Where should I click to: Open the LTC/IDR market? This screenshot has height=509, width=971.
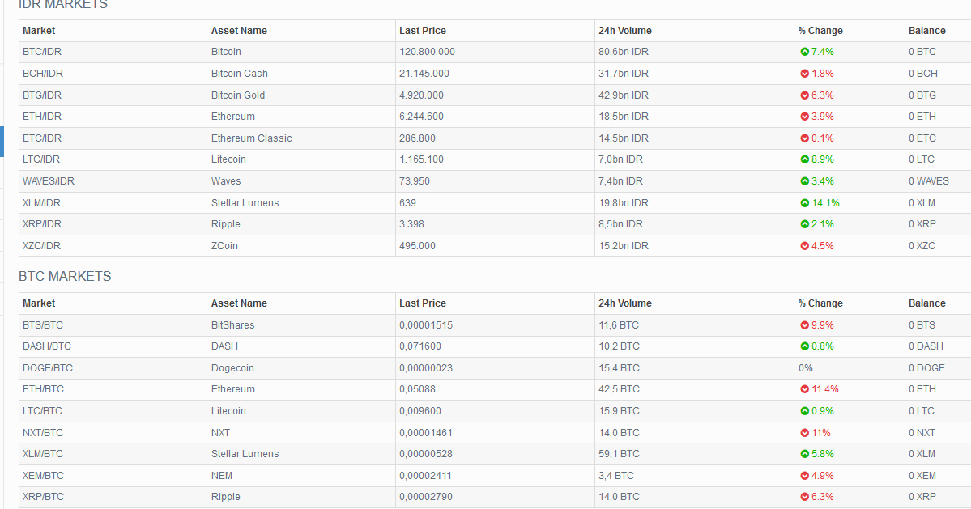41,159
